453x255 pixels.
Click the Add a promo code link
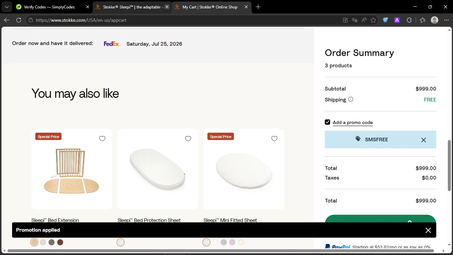pos(353,123)
